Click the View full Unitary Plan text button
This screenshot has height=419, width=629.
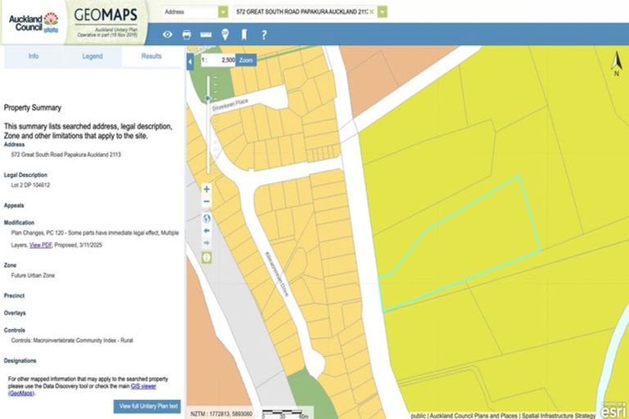[147, 406]
